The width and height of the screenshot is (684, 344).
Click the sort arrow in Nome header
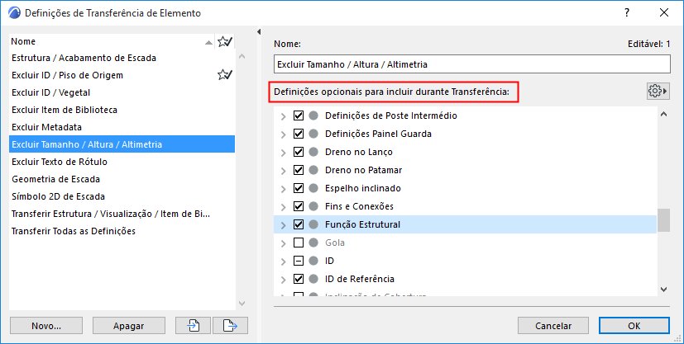tap(208, 41)
